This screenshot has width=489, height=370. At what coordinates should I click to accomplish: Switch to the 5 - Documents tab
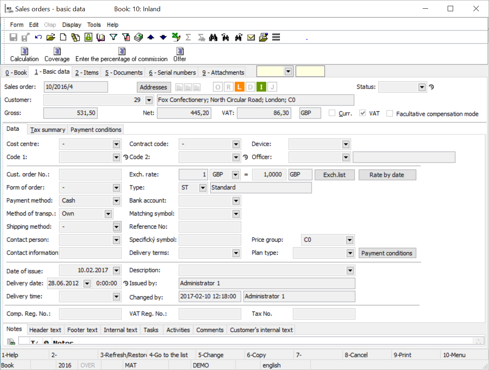124,73
